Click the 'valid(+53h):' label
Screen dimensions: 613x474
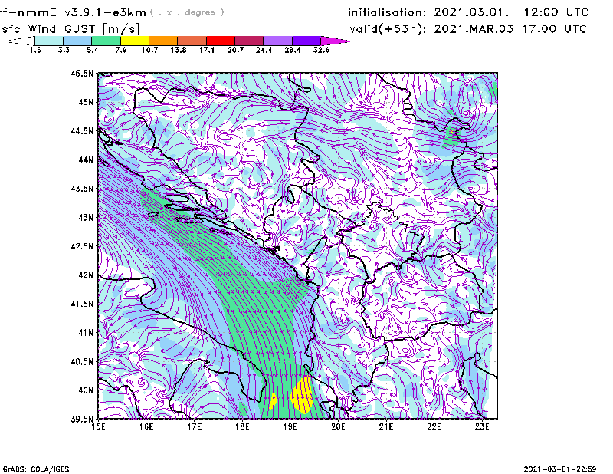pos(388,29)
